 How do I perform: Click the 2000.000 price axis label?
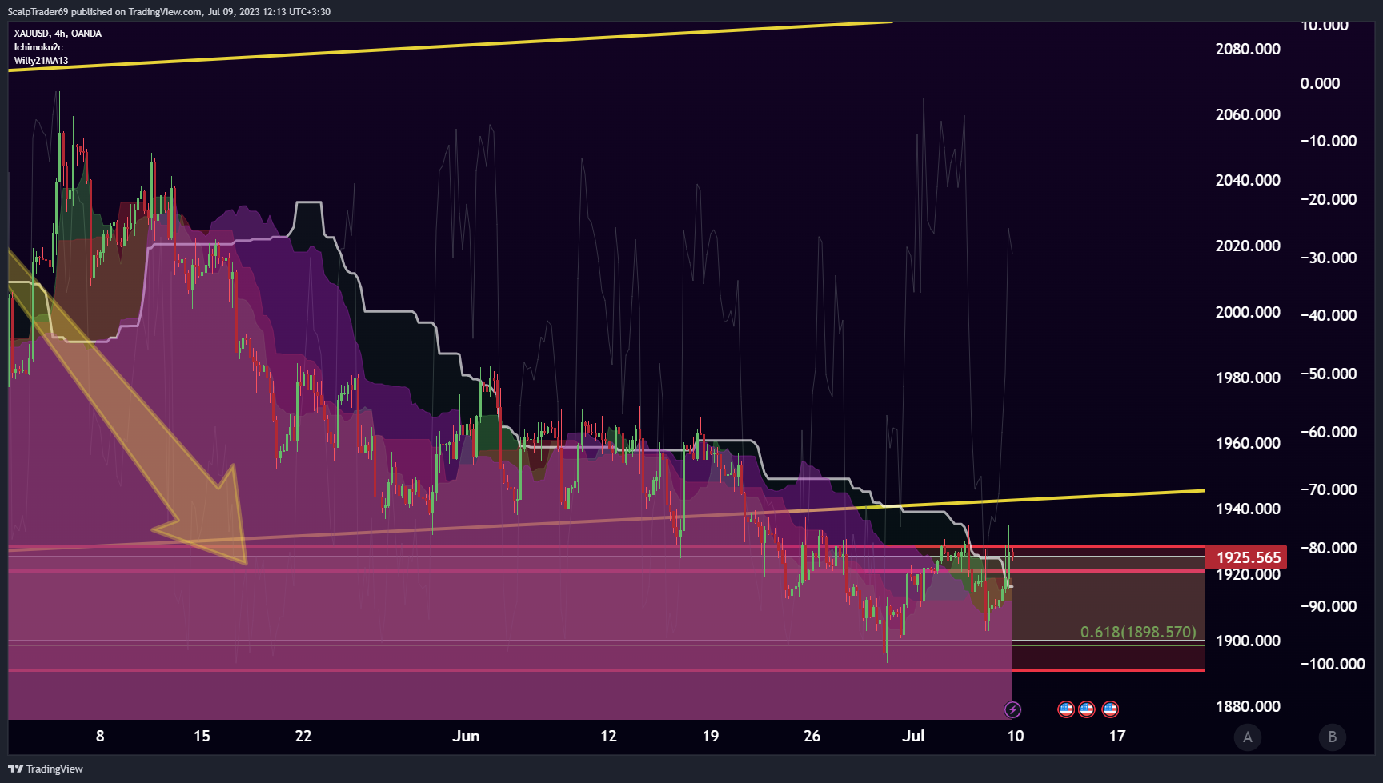point(1248,312)
